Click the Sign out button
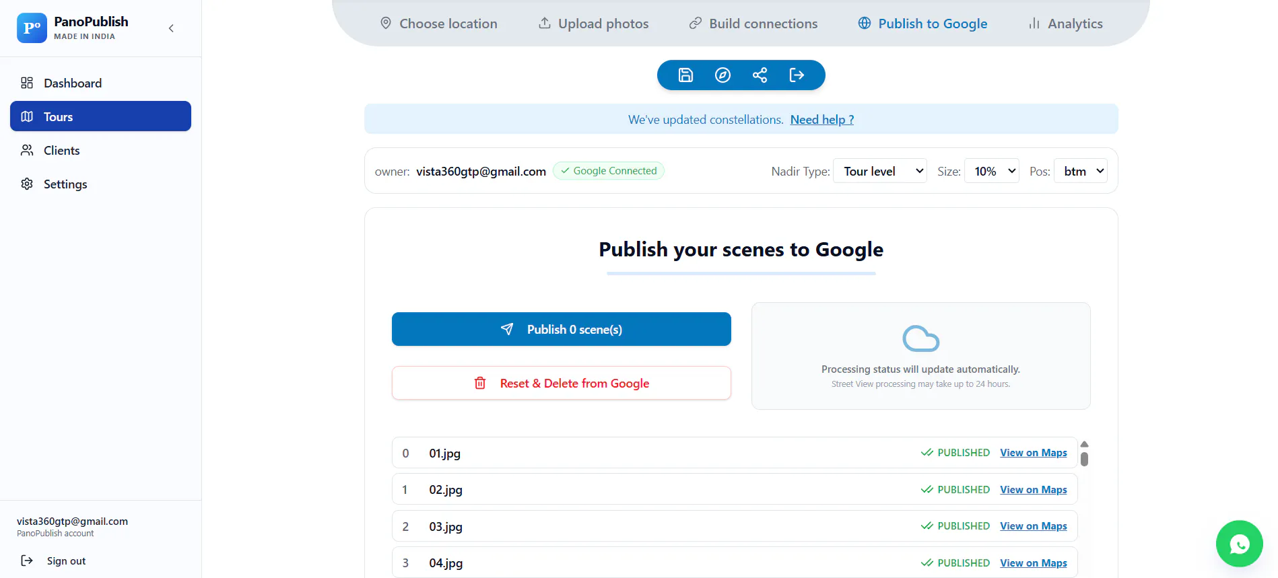Viewport: 1278px width, 578px height. pyautogui.click(x=54, y=561)
